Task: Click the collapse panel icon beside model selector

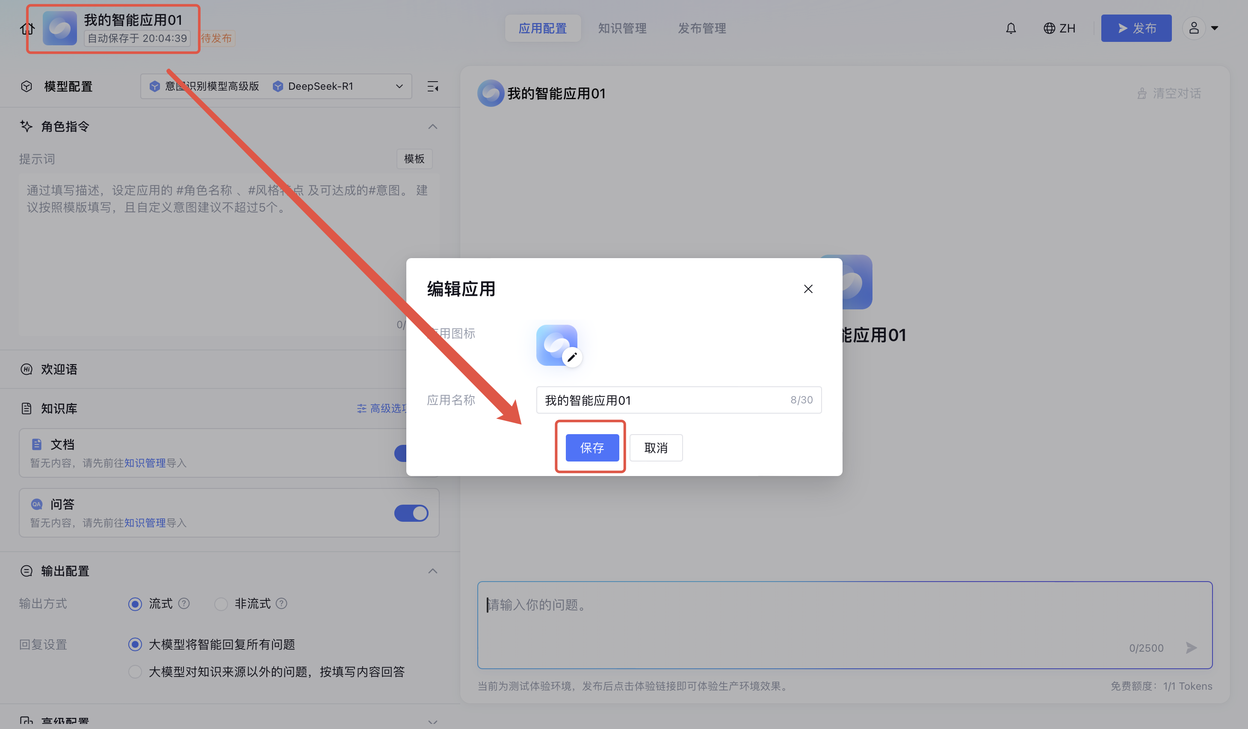Action: (x=432, y=87)
